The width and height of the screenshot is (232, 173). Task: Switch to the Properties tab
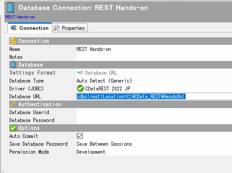click(70, 28)
